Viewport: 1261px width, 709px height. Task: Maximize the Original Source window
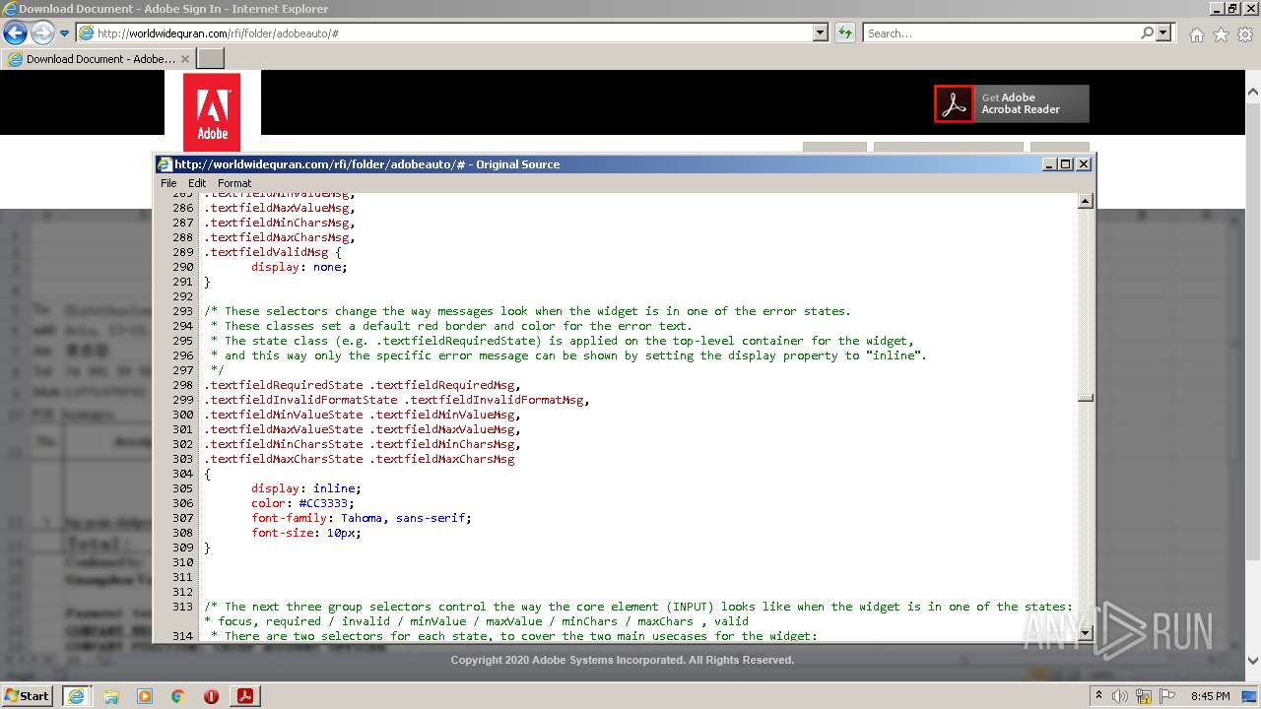(1066, 164)
